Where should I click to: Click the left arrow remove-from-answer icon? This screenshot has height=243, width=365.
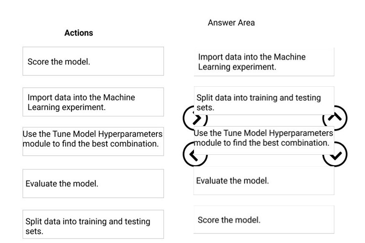(x=195, y=154)
